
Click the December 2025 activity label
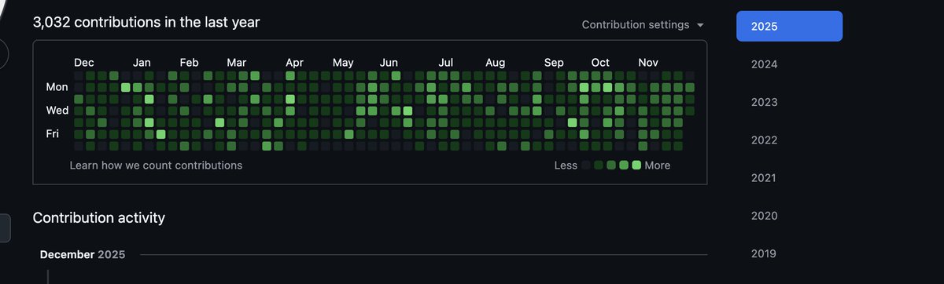(x=83, y=254)
